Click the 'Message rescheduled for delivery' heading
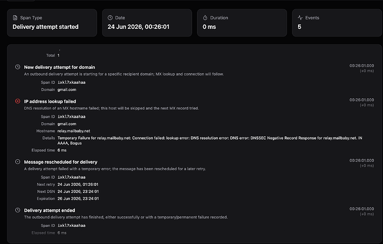 pyautogui.click(x=61, y=162)
